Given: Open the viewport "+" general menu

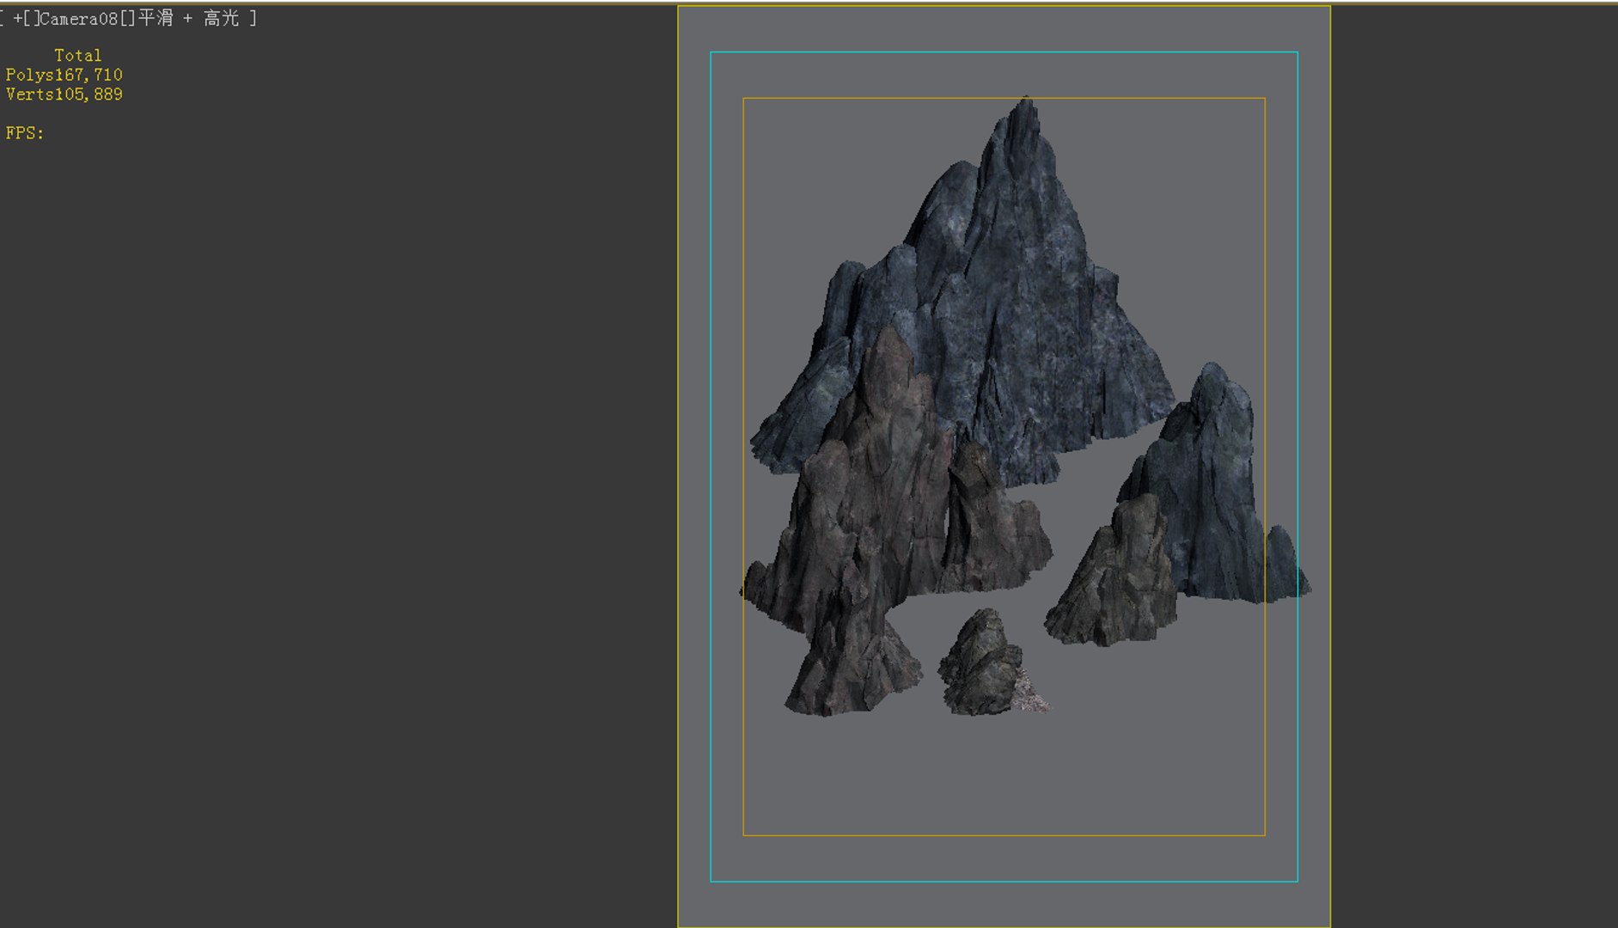Looking at the screenshot, I should pyautogui.click(x=17, y=18).
